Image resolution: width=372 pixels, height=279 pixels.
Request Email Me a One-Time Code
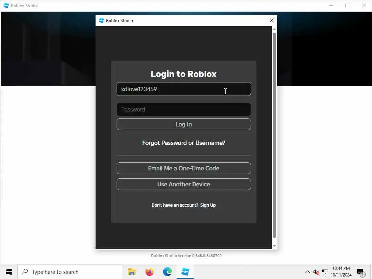pyautogui.click(x=183, y=168)
